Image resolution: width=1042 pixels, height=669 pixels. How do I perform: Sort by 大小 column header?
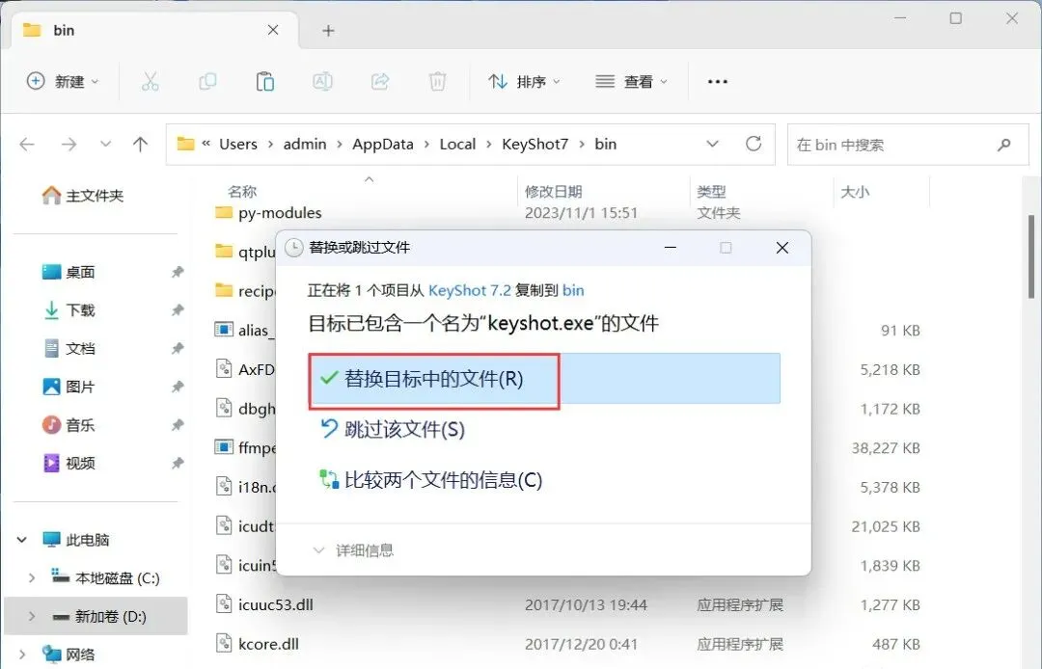point(855,192)
